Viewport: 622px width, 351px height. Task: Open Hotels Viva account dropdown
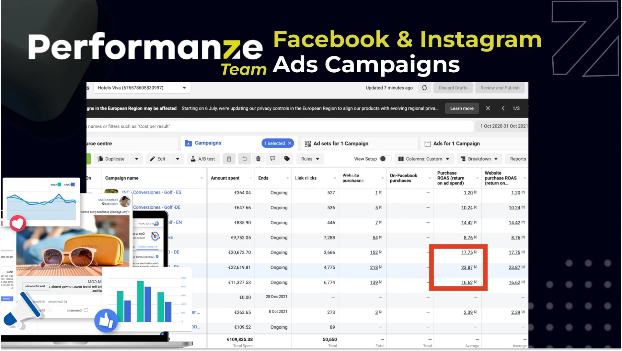point(143,88)
